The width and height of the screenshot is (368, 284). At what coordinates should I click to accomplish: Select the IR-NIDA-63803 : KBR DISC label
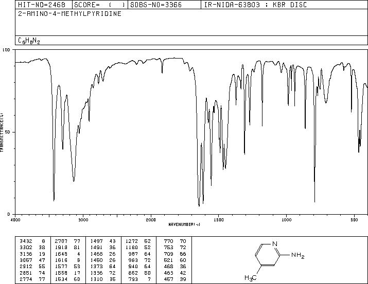click(x=255, y=5)
